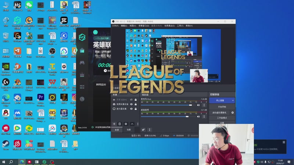The width and height of the screenshot is (294, 165).
Task: Open advanced audio properties gears icon
Action: pos(143,130)
